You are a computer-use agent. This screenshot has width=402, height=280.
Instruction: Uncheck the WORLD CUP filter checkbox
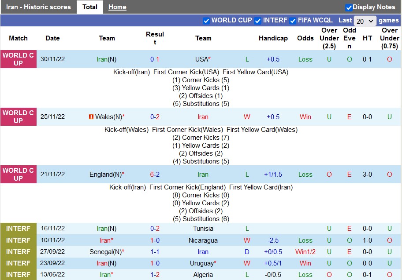tap(206, 21)
